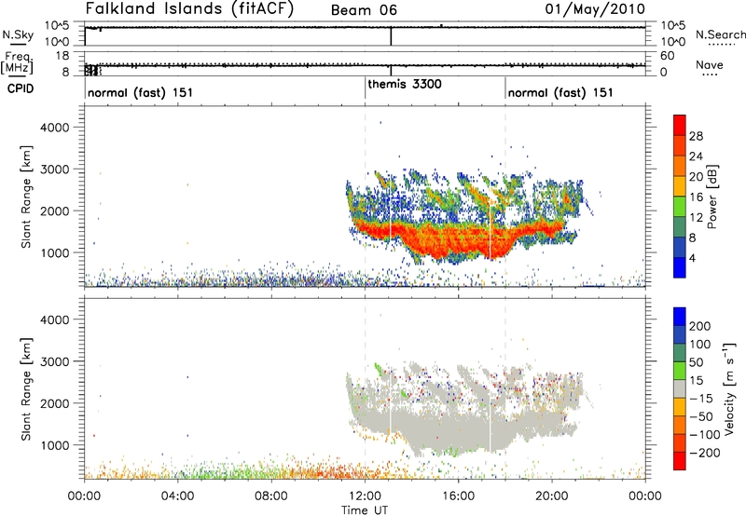Click the 'Freq. [MHz]' axis label

pyautogui.click(x=17, y=62)
